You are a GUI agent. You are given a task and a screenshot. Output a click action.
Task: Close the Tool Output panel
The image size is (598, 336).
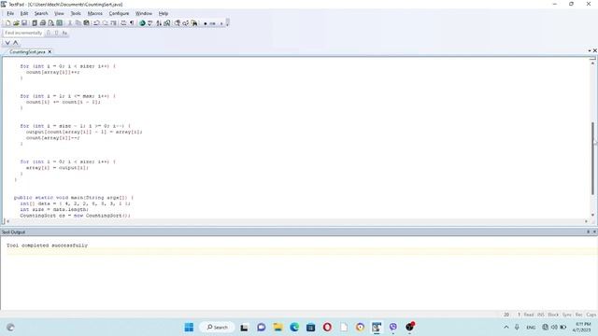594,231
